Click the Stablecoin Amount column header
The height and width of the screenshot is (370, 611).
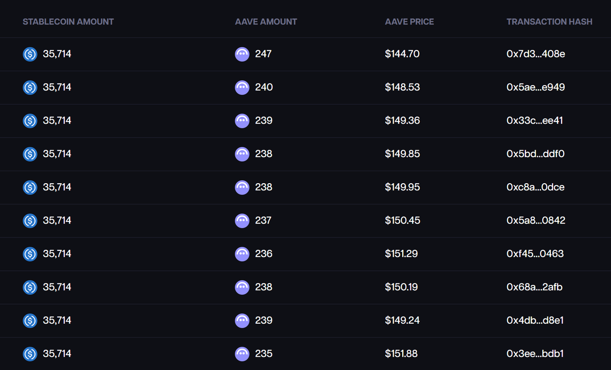click(68, 22)
